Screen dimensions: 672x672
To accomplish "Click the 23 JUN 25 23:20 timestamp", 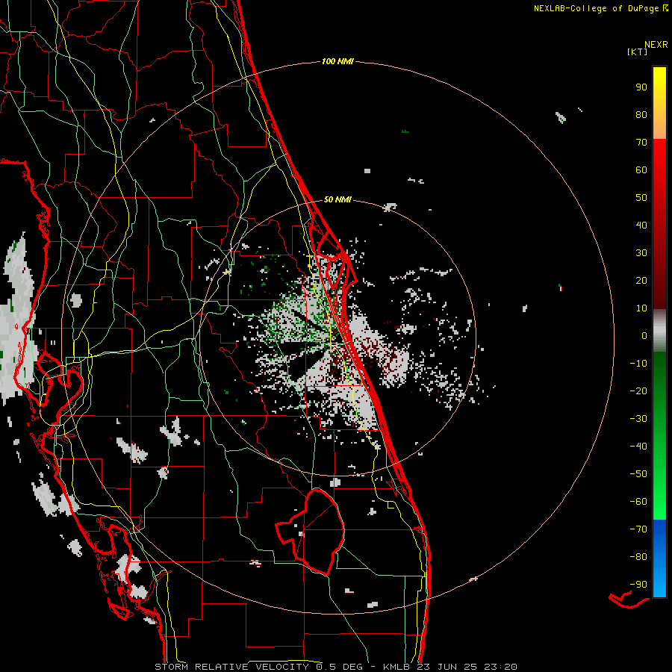I will pyautogui.click(x=467, y=667).
